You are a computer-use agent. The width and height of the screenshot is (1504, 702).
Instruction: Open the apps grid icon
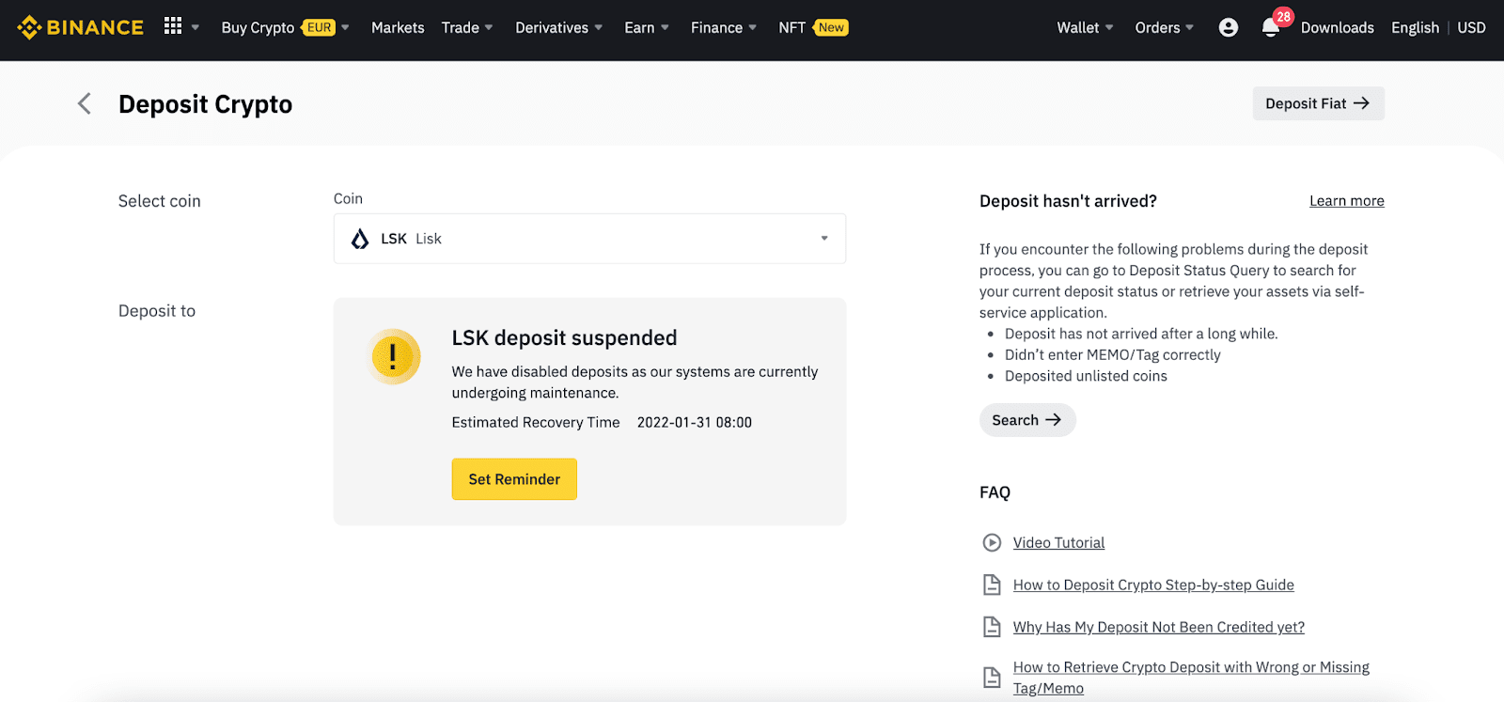tap(173, 26)
